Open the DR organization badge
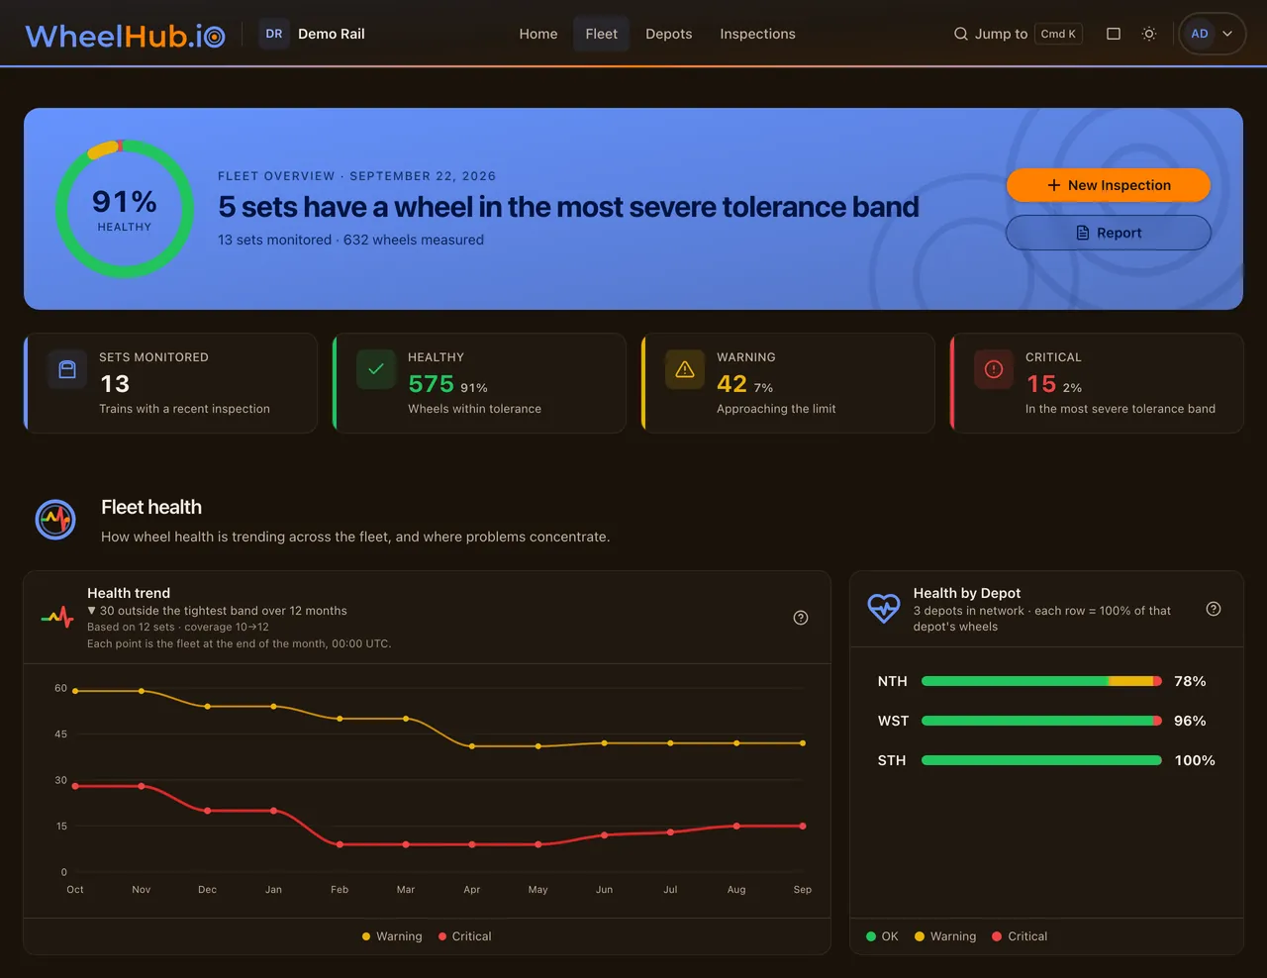 coord(274,34)
